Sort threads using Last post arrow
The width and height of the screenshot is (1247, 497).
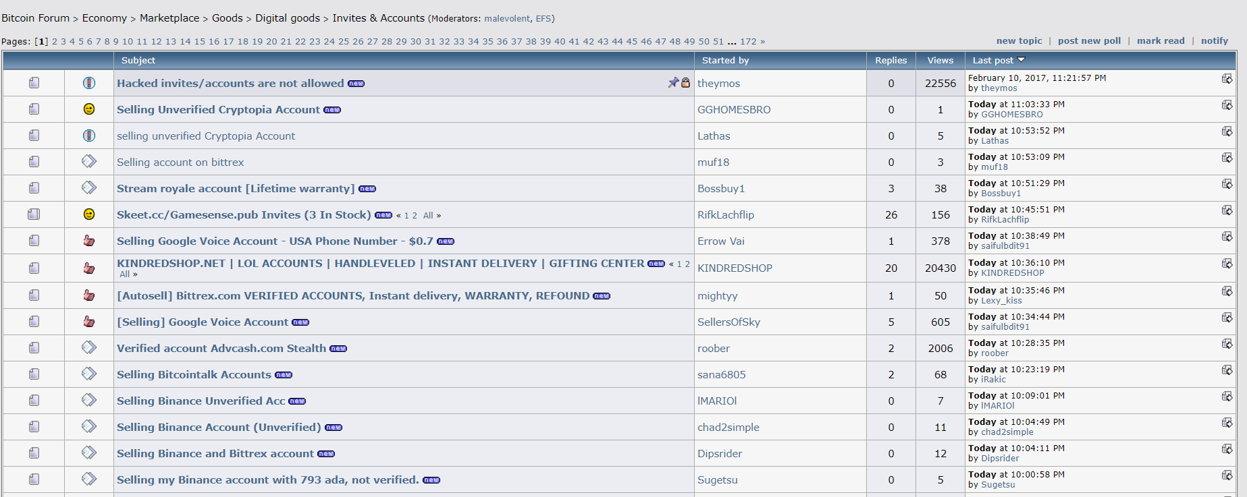click(x=1021, y=60)
